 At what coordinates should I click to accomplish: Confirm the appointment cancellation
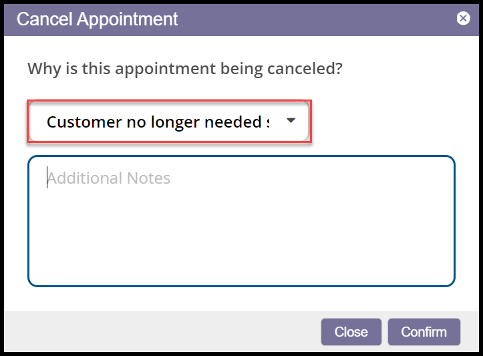pyautogui.click(x=424, y=332)
